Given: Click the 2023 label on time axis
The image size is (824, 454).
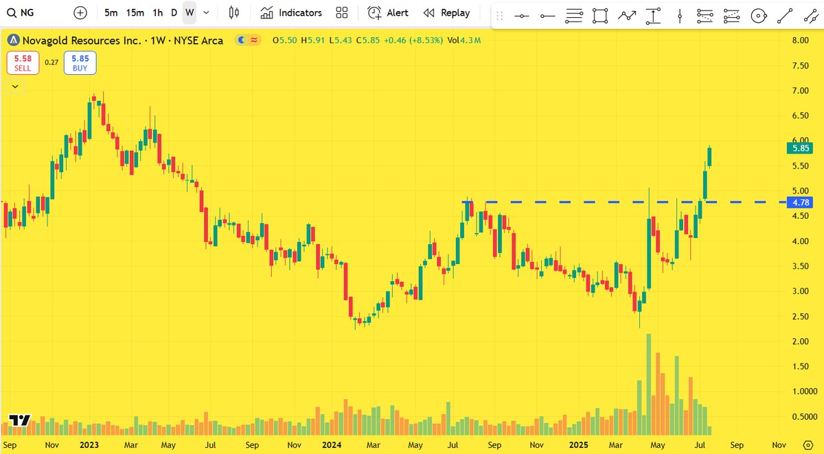Looking at the screenshot, I should point(88,444).
